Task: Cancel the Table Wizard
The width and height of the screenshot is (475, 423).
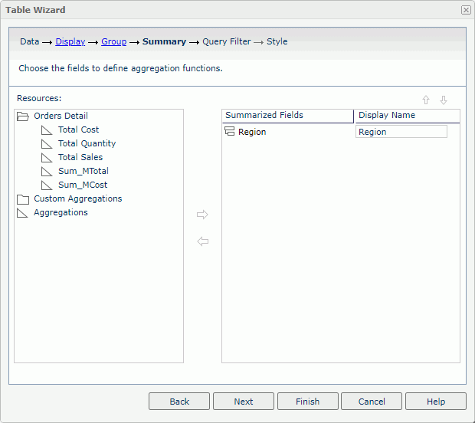Action: coord(372,402)
